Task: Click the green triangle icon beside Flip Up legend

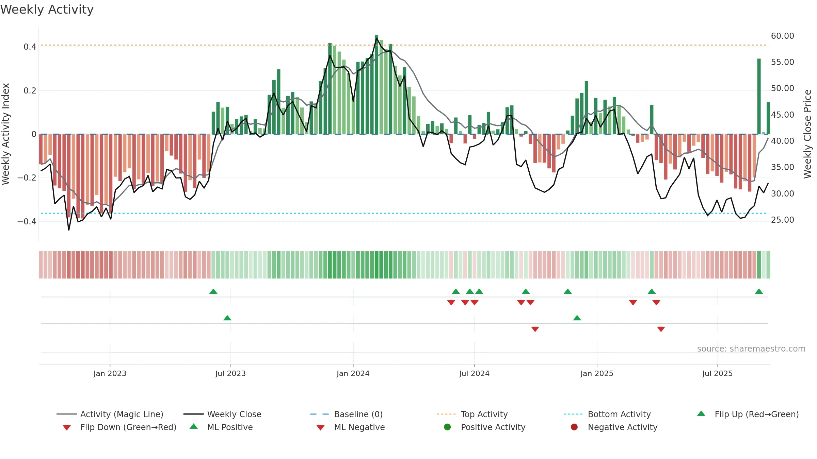Action: pos(701,413)
